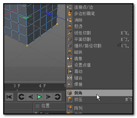Image resolution: width=137 pixels, height=118 pixels.
Task: Select 循环/路径切割 in the menu
Action: [99, 46]
